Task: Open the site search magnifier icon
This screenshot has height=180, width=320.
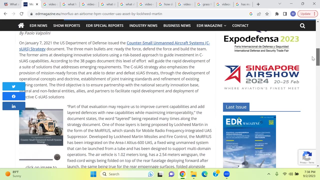Action: [x=302, y=26]
